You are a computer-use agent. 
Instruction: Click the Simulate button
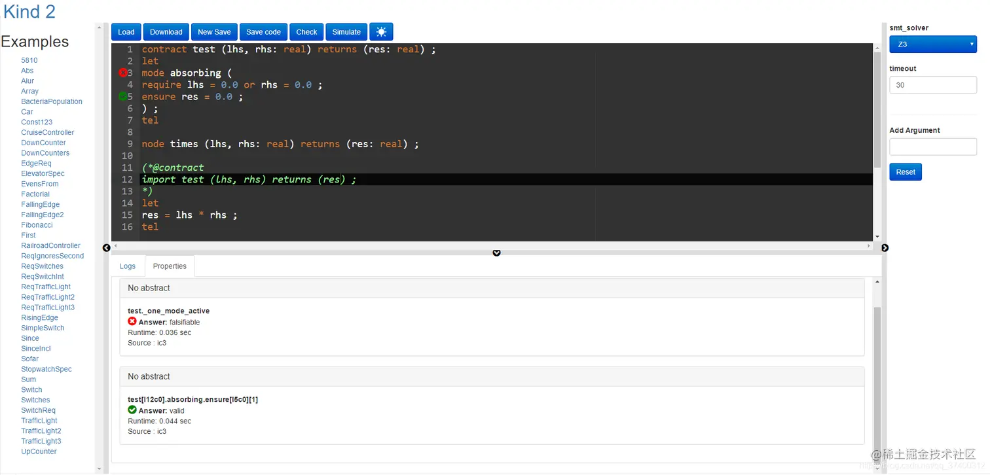346,32
